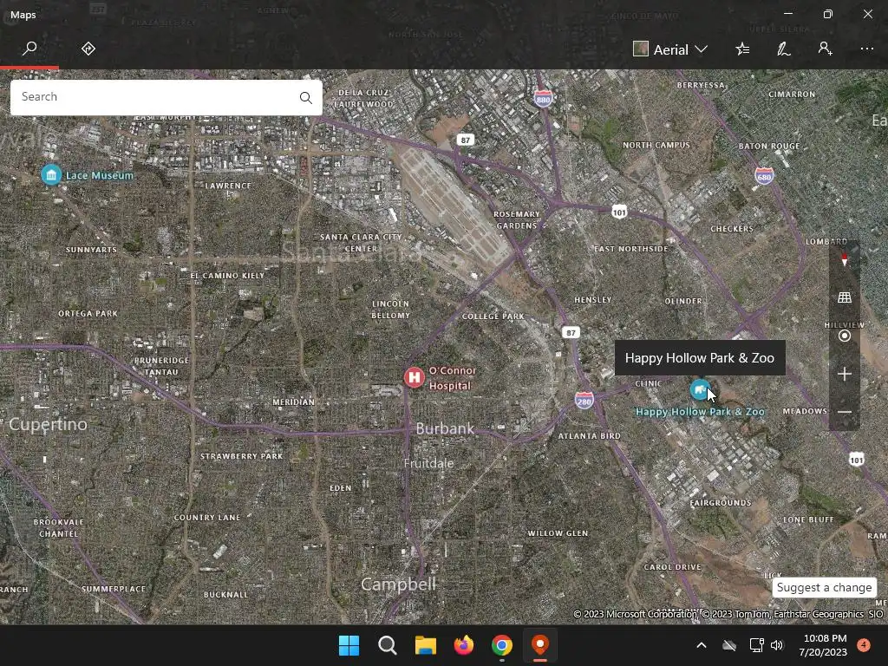
Task: Show my location on the map
Action: point(844,336)
